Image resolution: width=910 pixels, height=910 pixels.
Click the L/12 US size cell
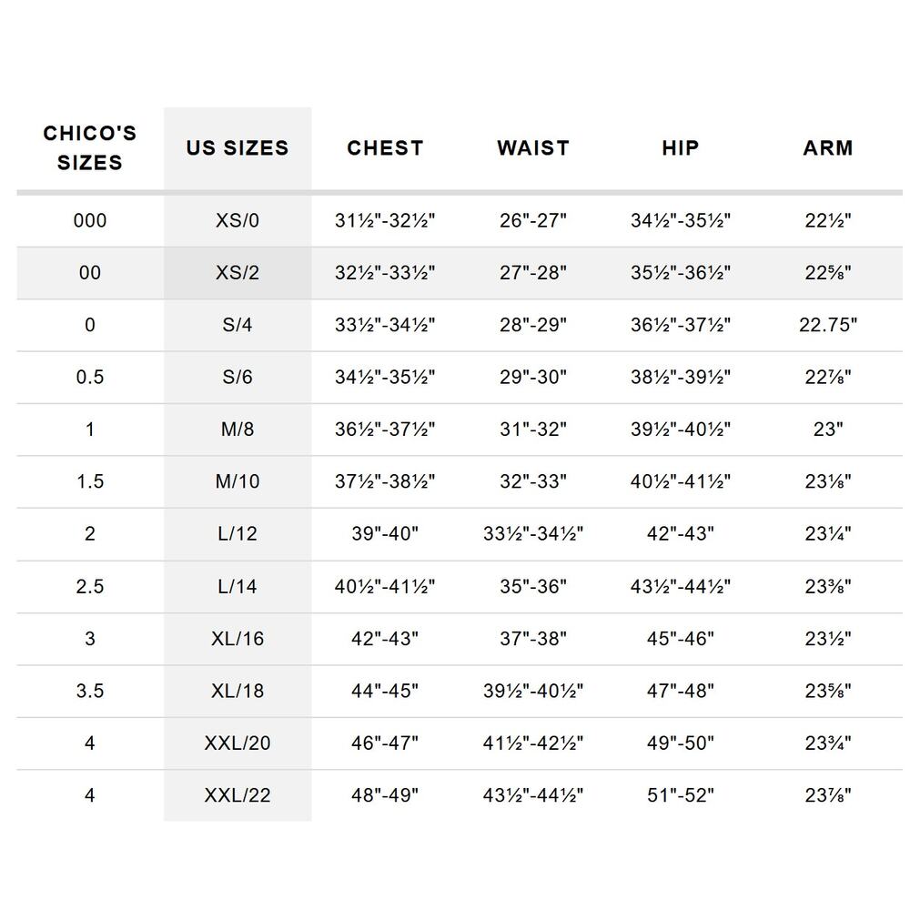[x=238, y=533]
